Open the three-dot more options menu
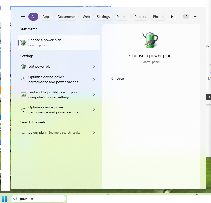The height and width of the screenshot is (203, 211). click(196, 17)
